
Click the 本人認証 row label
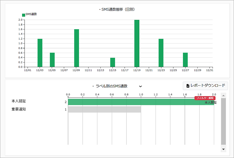click(19, 101)
